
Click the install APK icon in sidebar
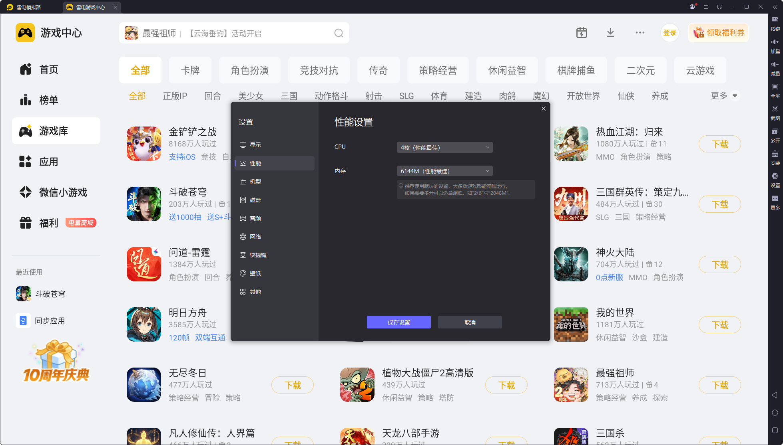[775, 154]
